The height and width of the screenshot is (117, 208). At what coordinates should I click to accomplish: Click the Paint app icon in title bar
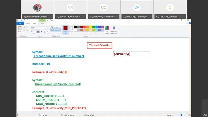coord(18,20)
